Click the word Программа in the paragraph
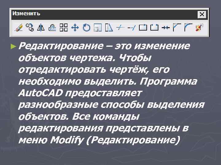The image size is (221, 165). 168,82
